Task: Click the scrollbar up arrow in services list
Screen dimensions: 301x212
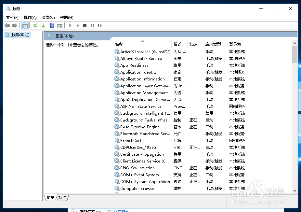Action: tap(295, 44)
